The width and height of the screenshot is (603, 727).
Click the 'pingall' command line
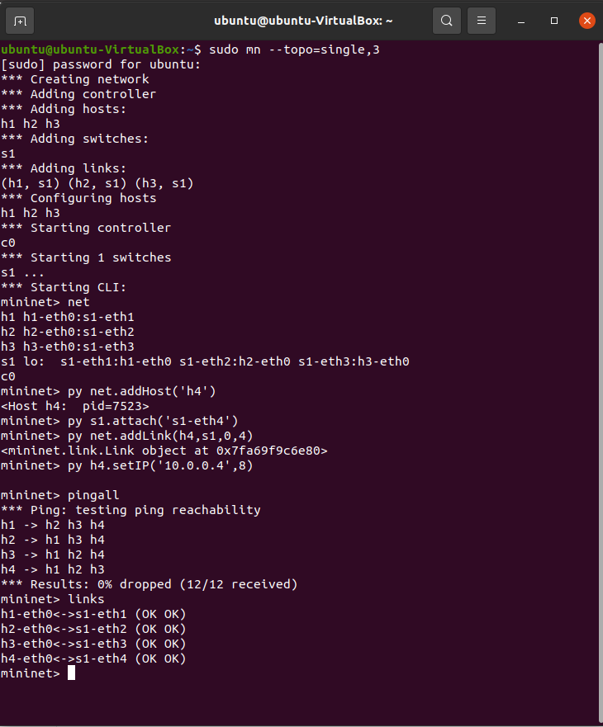click(x=93, y=495)
